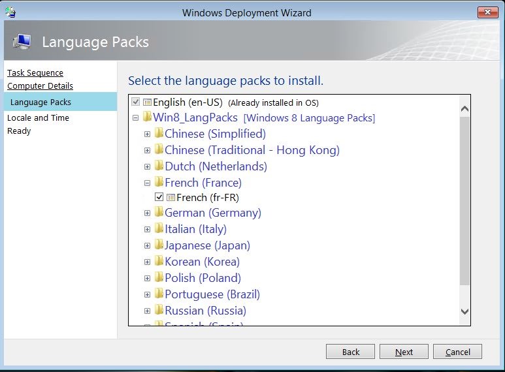Viewport: 505px width, 372px height.
Task: Click the Korean (Korea) folder icon
Action: [159, 260]
